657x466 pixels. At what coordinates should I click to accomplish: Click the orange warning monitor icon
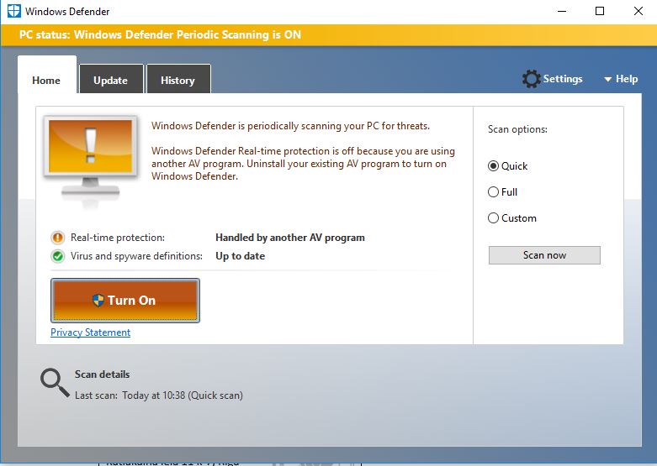click(91, 161)
